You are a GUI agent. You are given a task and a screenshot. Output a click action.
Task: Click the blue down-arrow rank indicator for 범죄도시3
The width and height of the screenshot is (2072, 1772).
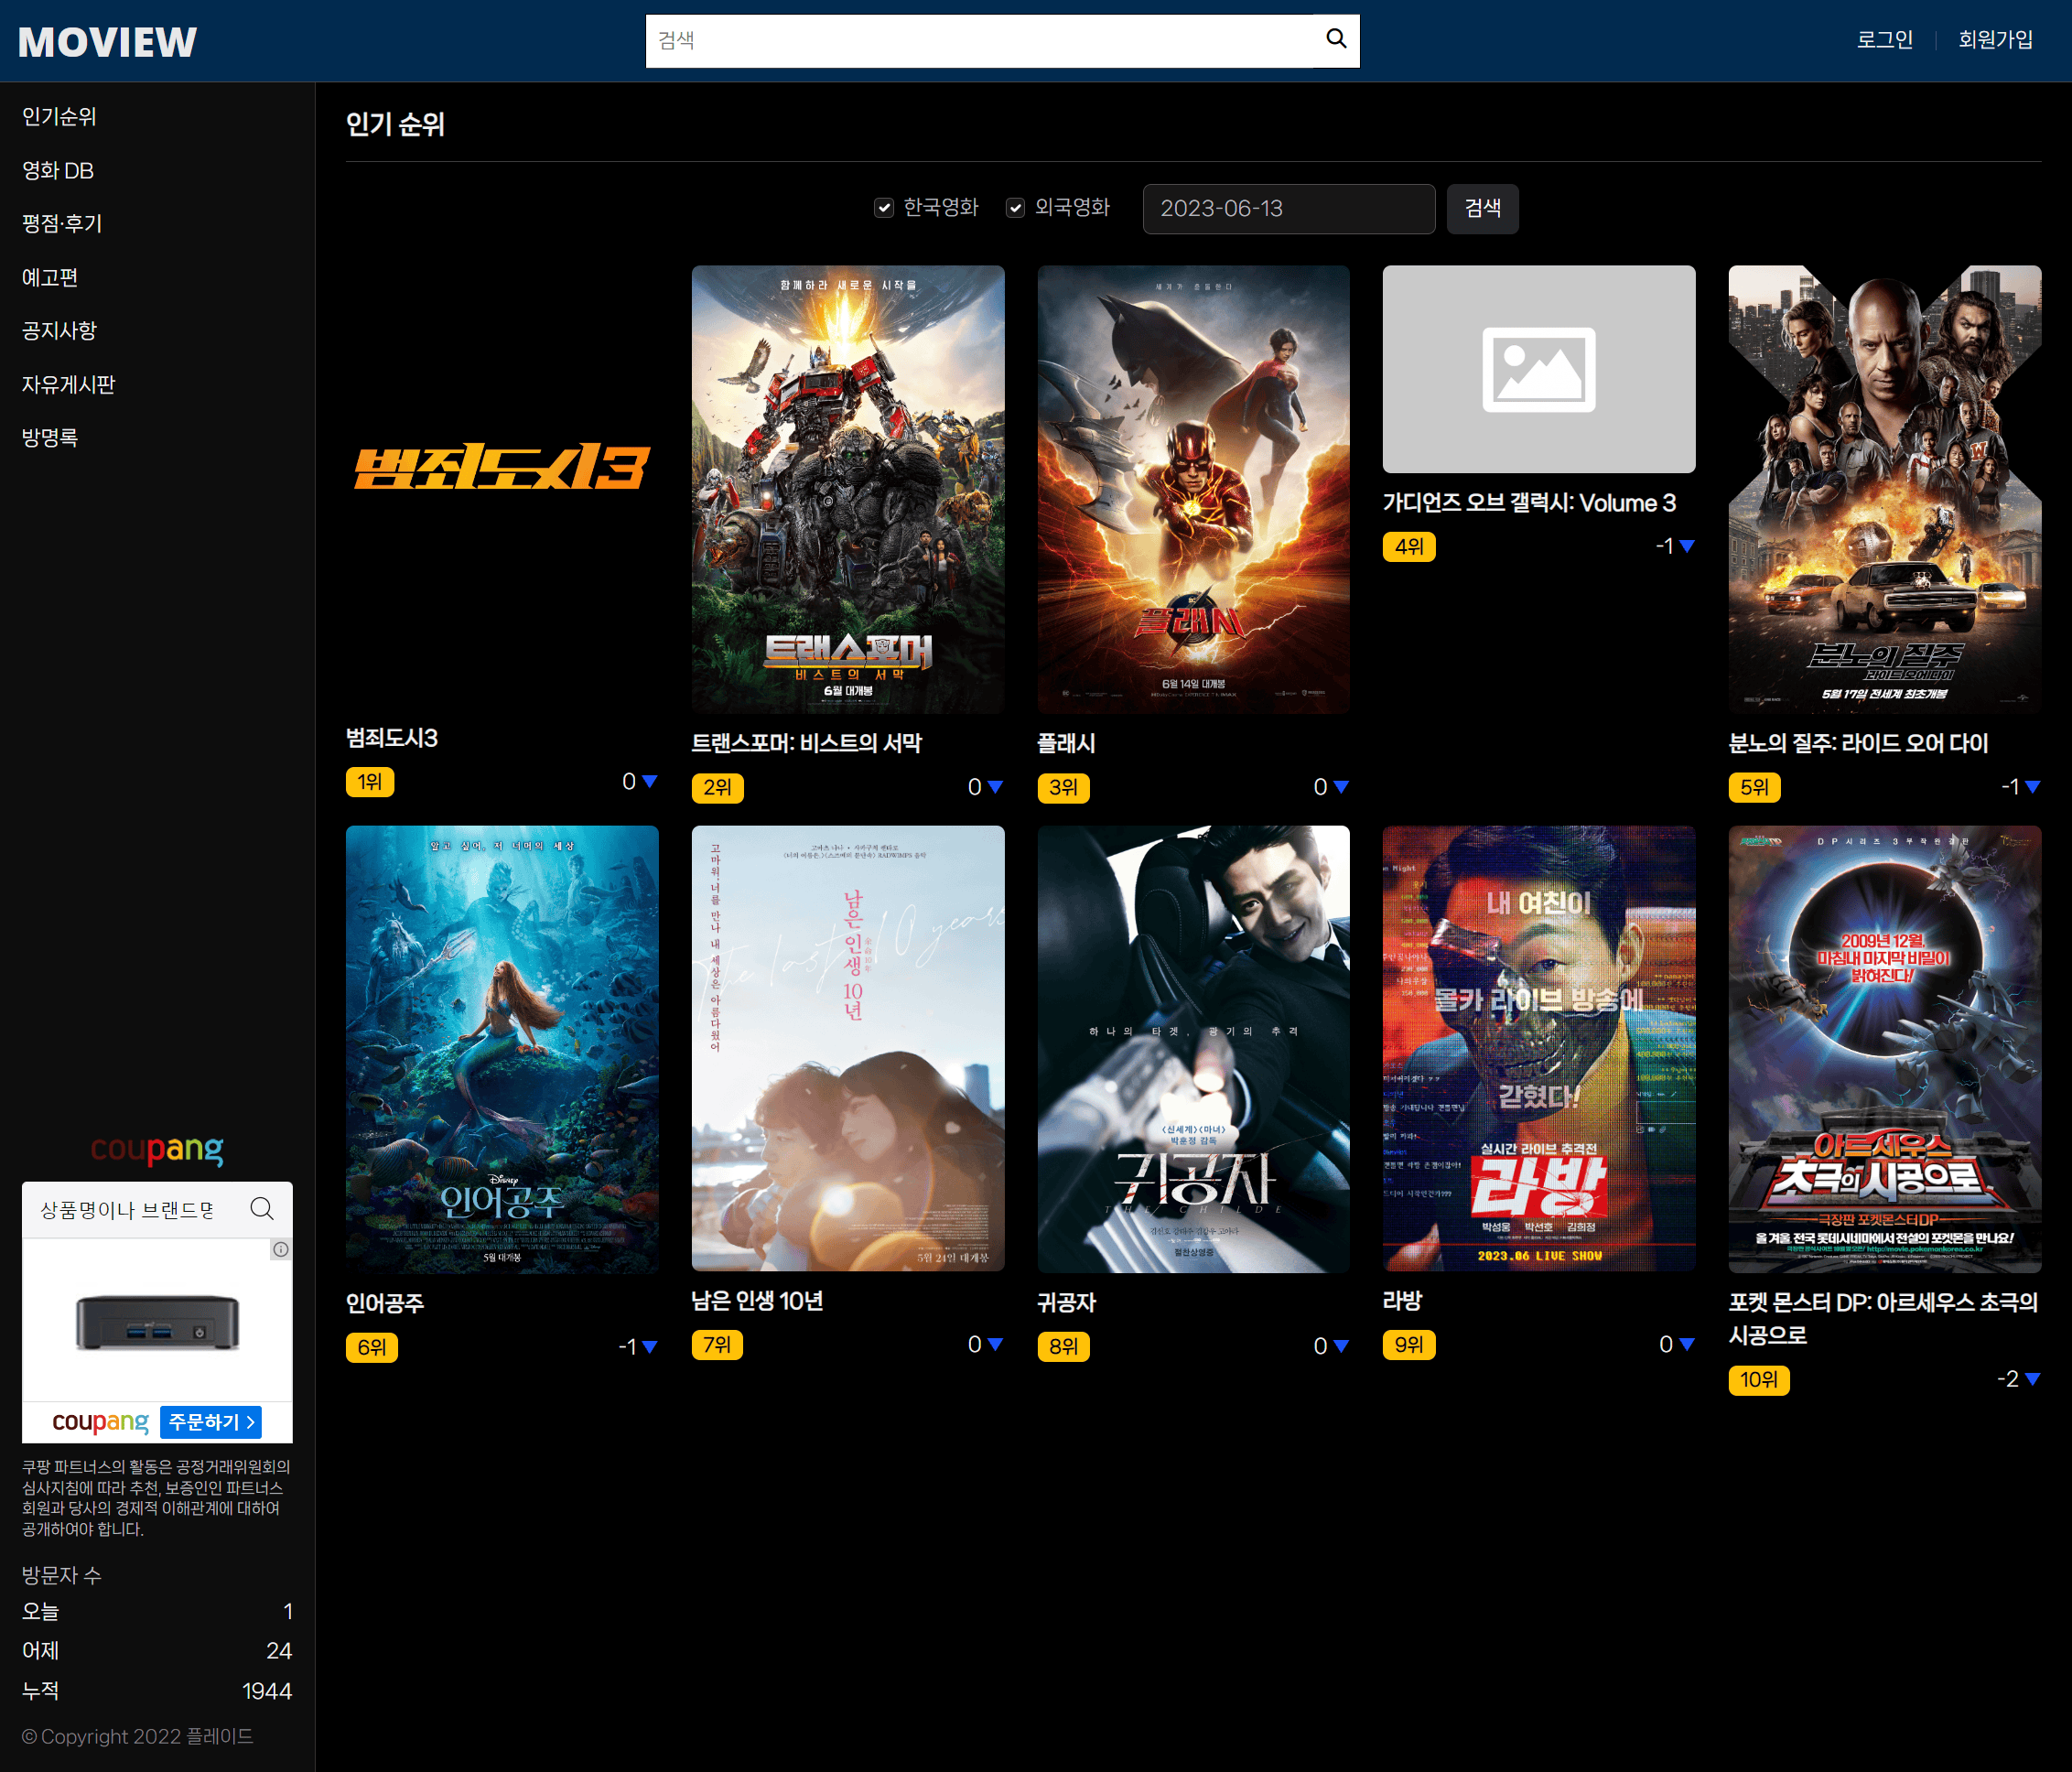650,781
